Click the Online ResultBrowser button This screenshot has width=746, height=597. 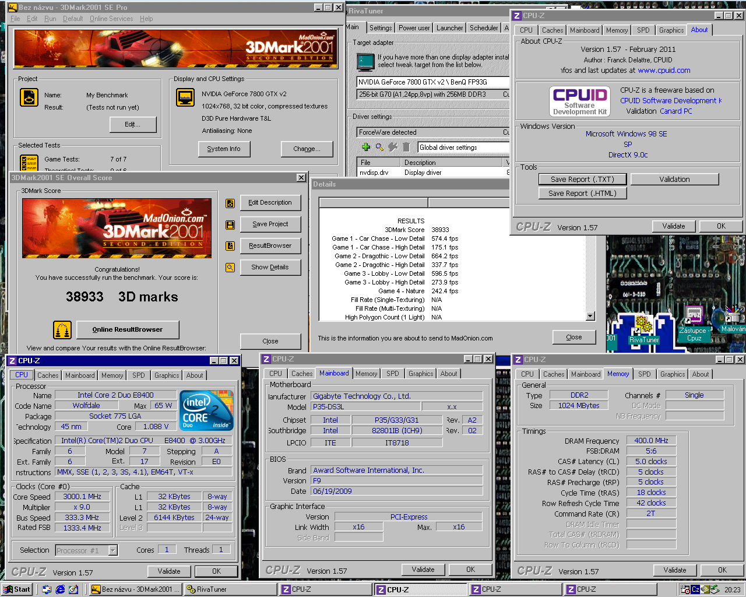(128, 330)
